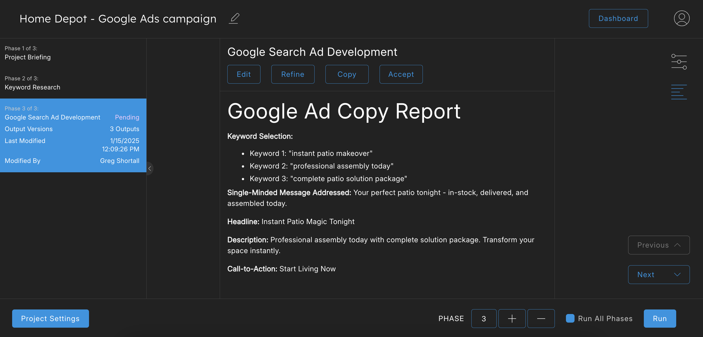Viewport: 703px width, 337px height.
Task: Open Project Settings
Action: (x=50, y=319)
